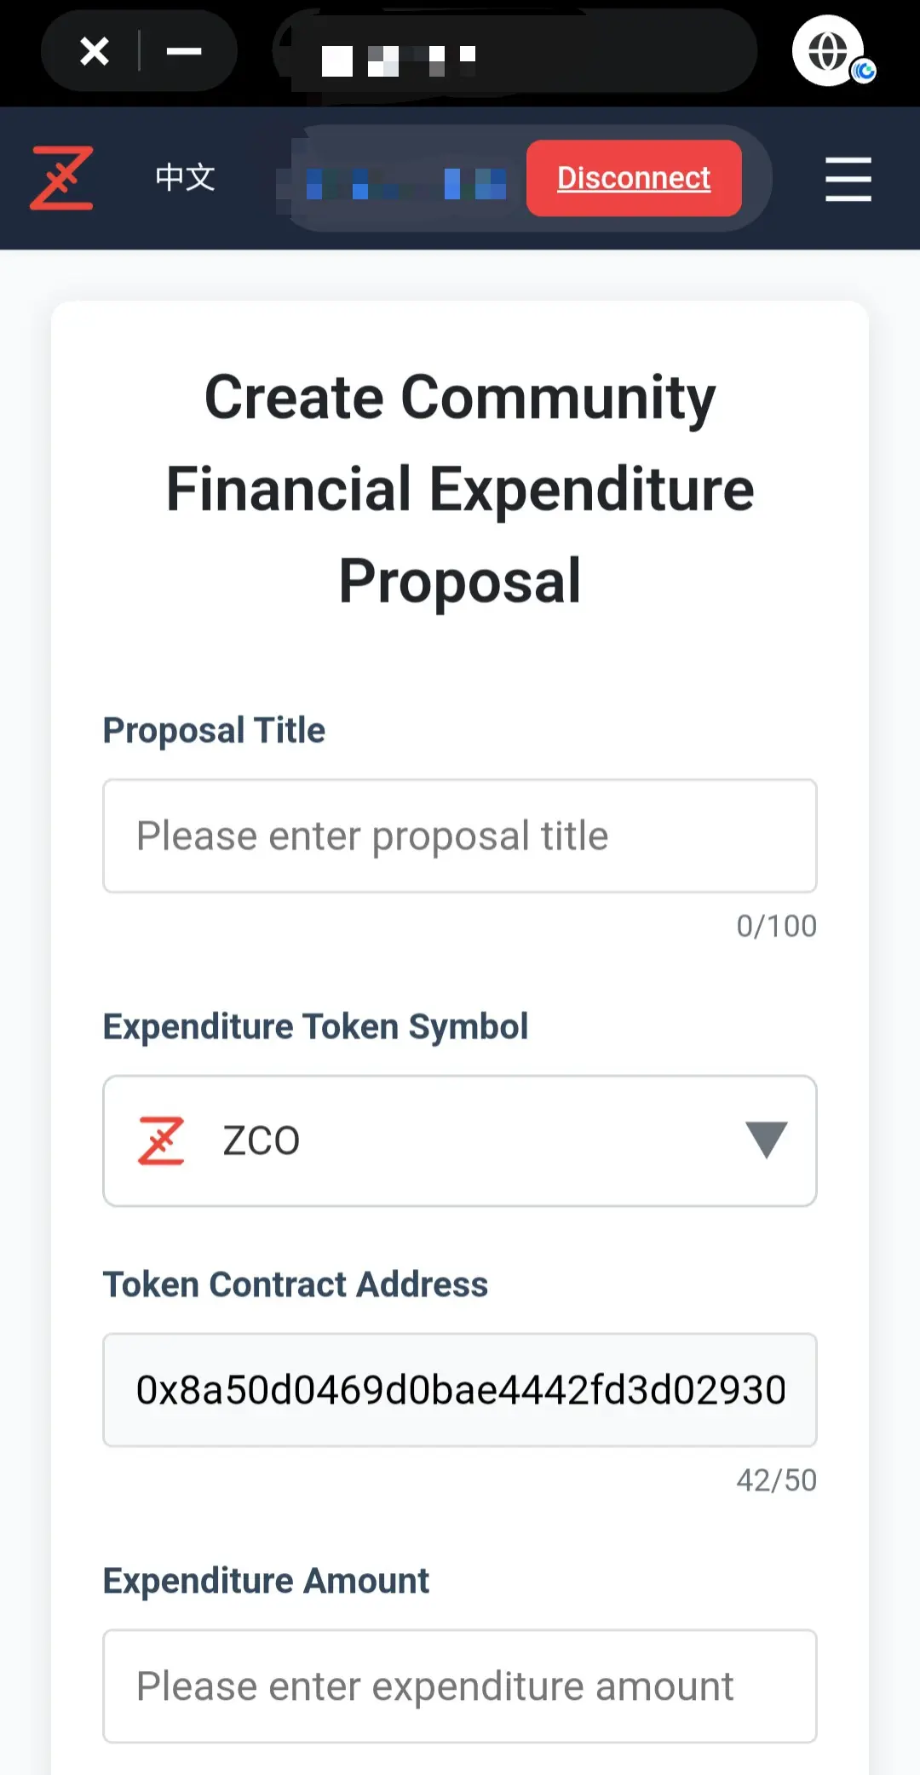
Task: Click the Proposal Title label
Action: coord(214,730)
